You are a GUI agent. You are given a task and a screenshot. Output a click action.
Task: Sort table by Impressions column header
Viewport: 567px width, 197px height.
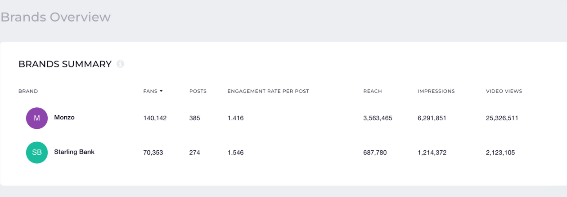(x=436, y=91)
